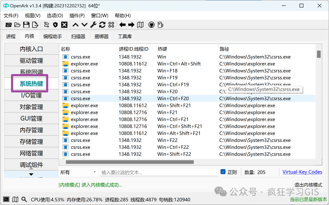Click the terminal icon in the status bar
The width and height of the screenshot is (329, 205).
[x=6, y=200]
